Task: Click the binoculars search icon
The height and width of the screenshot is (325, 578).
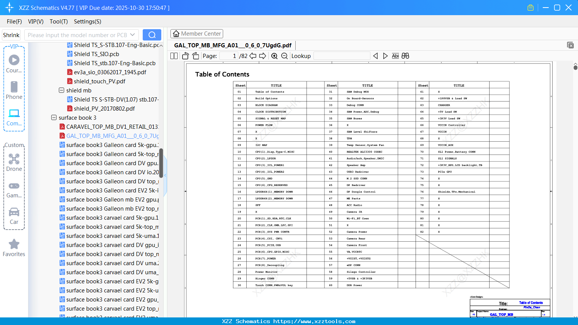Action: pos(405,56)
